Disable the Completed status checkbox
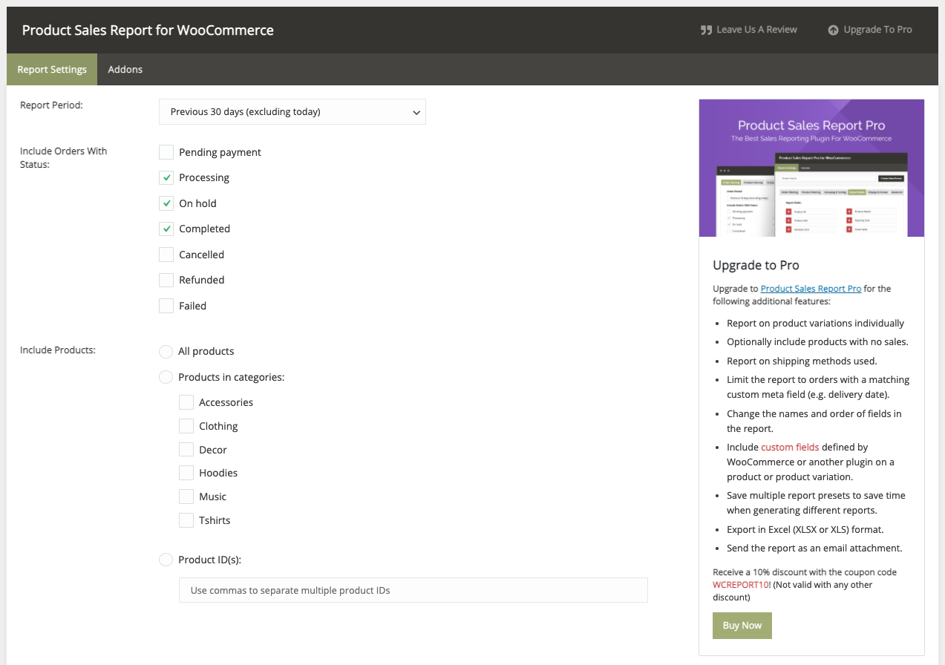The image size is (945, 665). (166, 229)
